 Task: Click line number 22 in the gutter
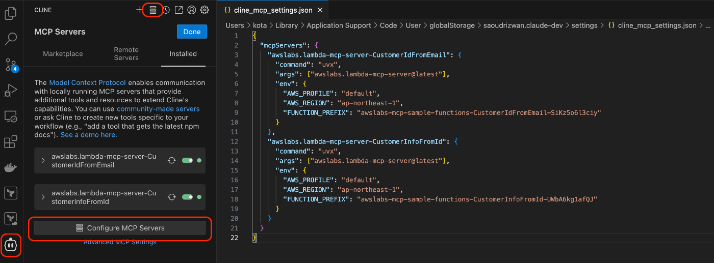(x=234, y=238)
